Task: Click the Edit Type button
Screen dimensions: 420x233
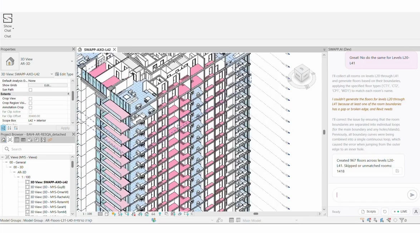Action: coord(64,74)
